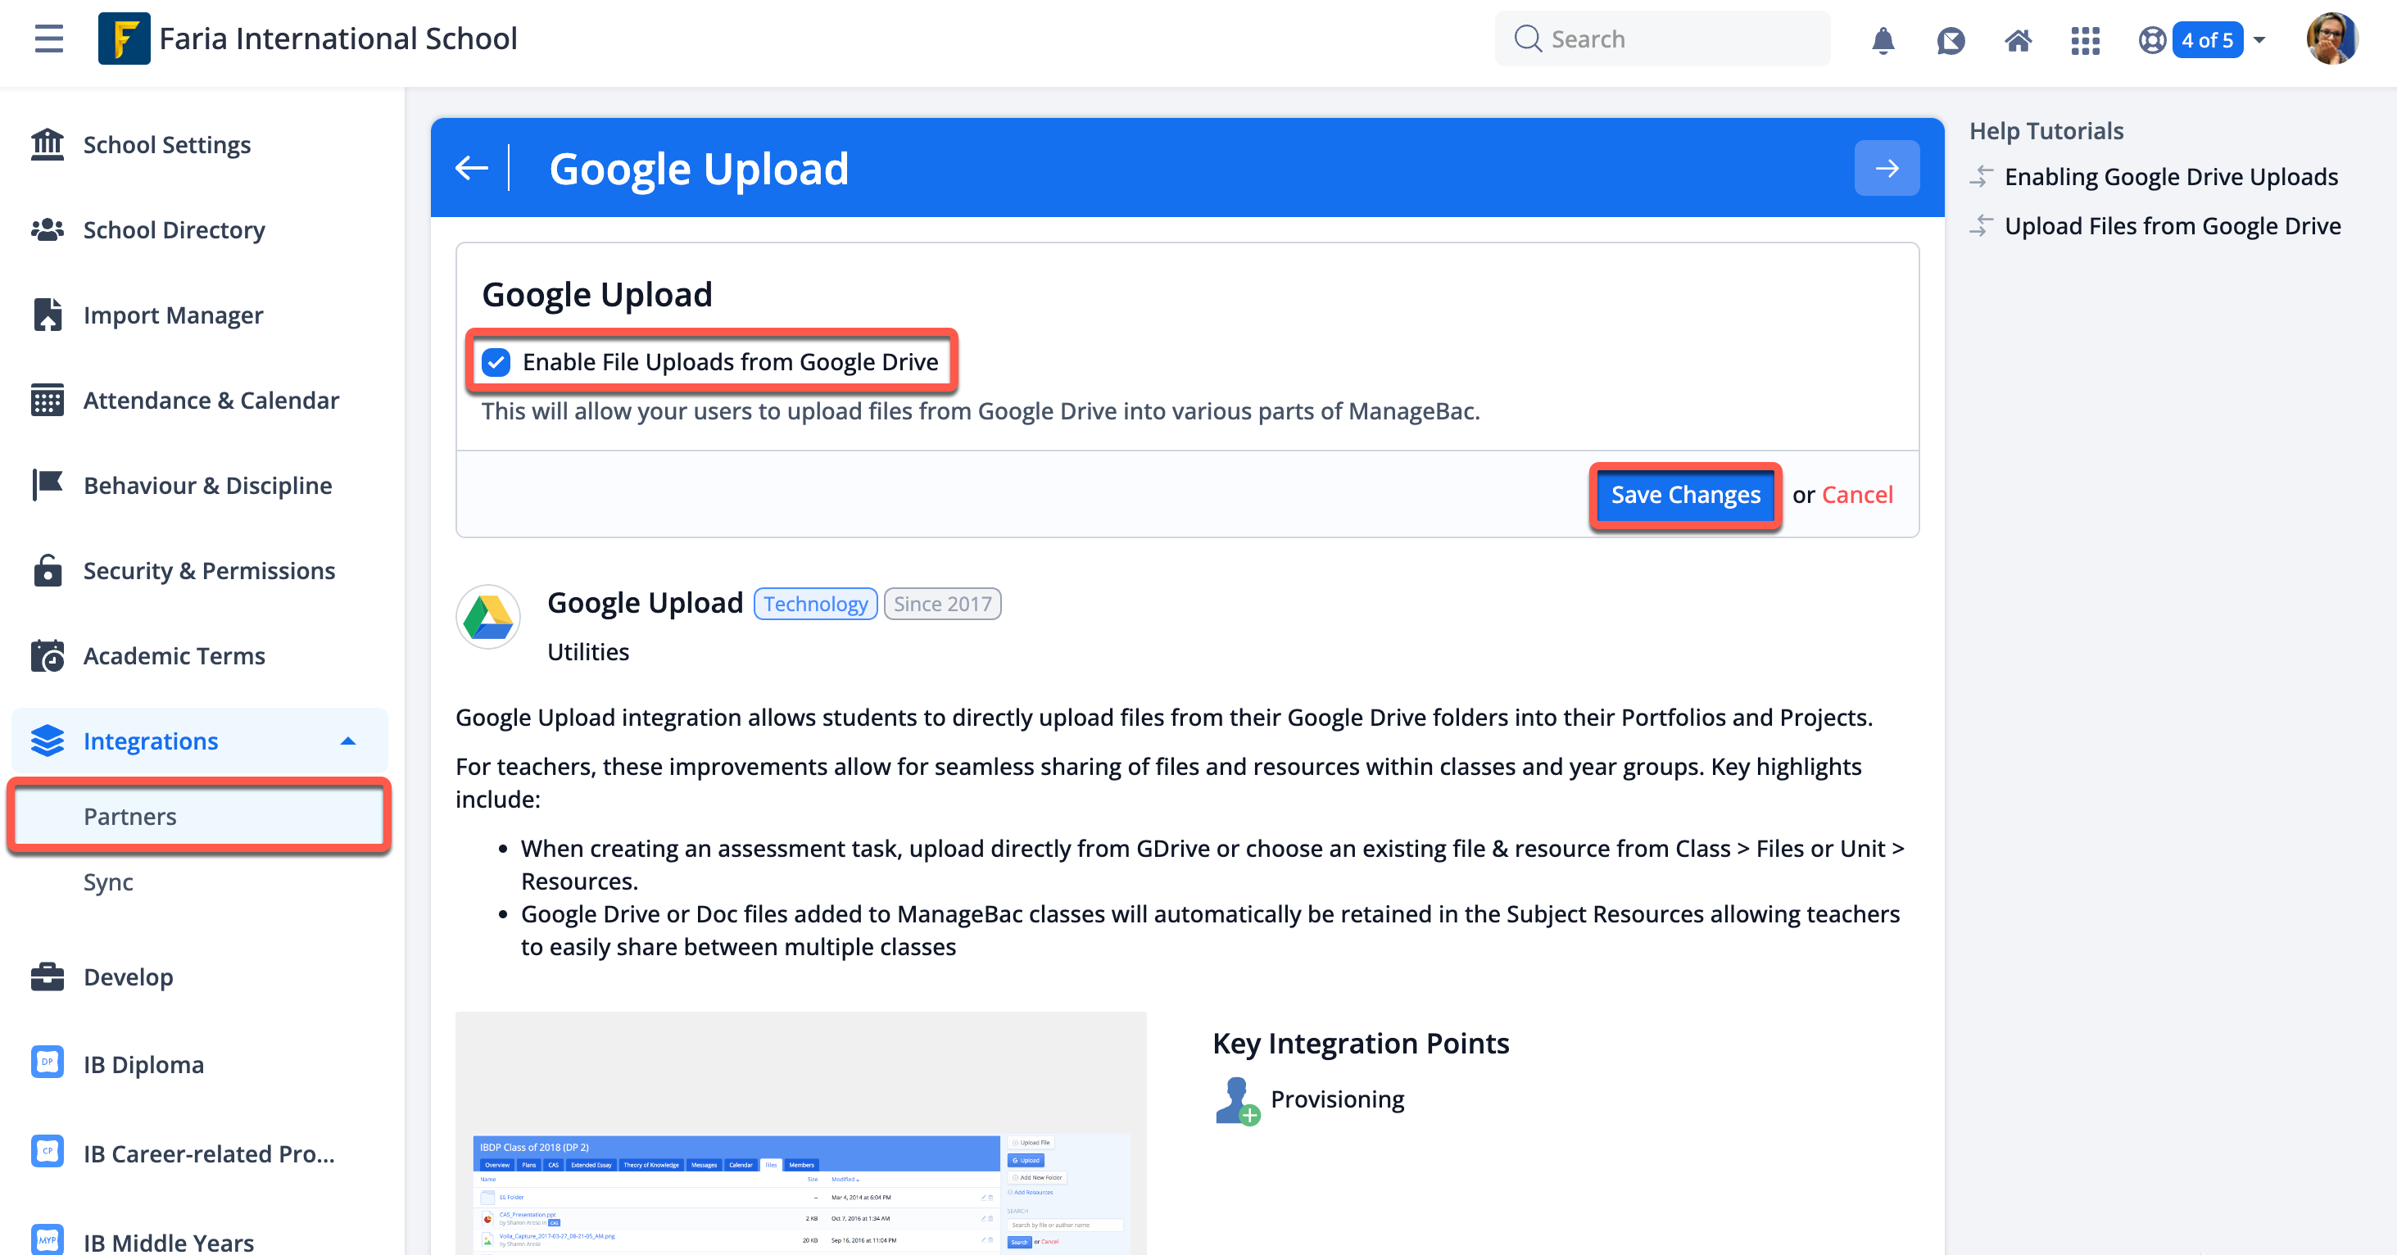Open Upload Files from Google Drive tutorial
This screenshot has height=1255, width=2397.
(2172, 226)
